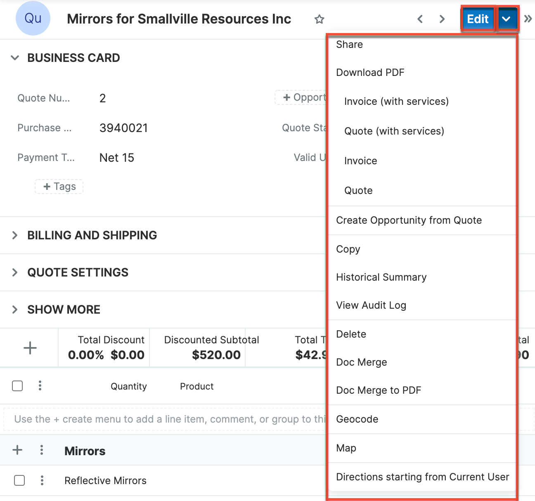Open the three-dot menu for Reflective Mirrors
Viewport: 535px width, 501px height.
click(x=42, y=480)
